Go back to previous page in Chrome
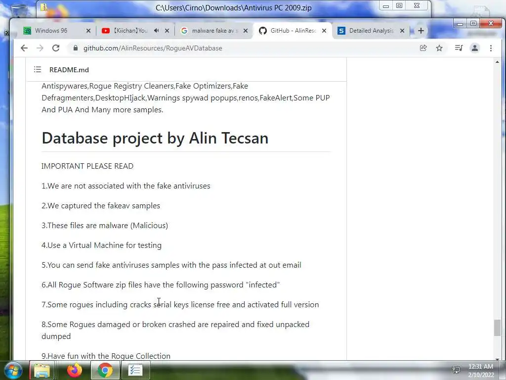Viewport: 506px width, 380px height. pyautogui.click(x=24, y=48)
